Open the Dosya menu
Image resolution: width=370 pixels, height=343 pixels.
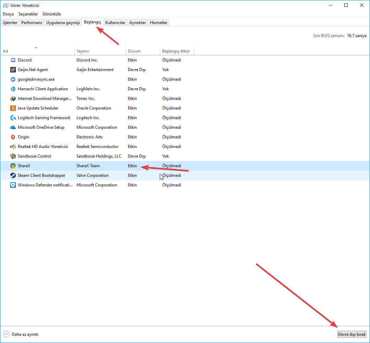(8, 14)
